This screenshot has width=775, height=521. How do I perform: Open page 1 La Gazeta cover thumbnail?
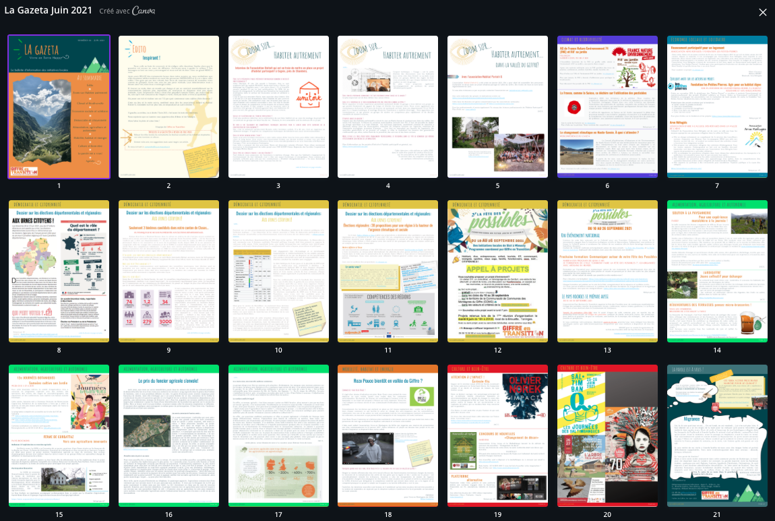click(x=59, y=106)
